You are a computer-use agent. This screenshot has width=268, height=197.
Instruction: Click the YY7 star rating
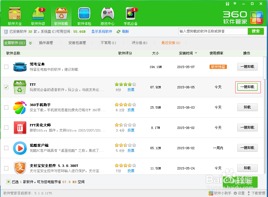tap(125, 84)
